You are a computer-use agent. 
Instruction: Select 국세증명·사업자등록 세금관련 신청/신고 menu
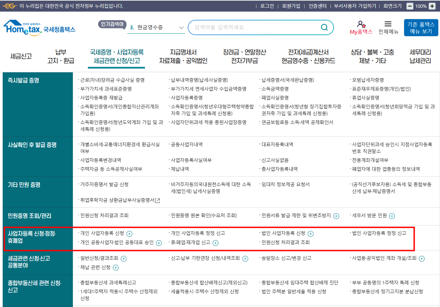pos(117,57)
